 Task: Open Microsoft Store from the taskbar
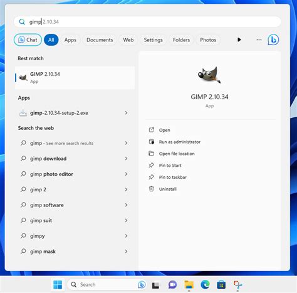pos(221,285)
